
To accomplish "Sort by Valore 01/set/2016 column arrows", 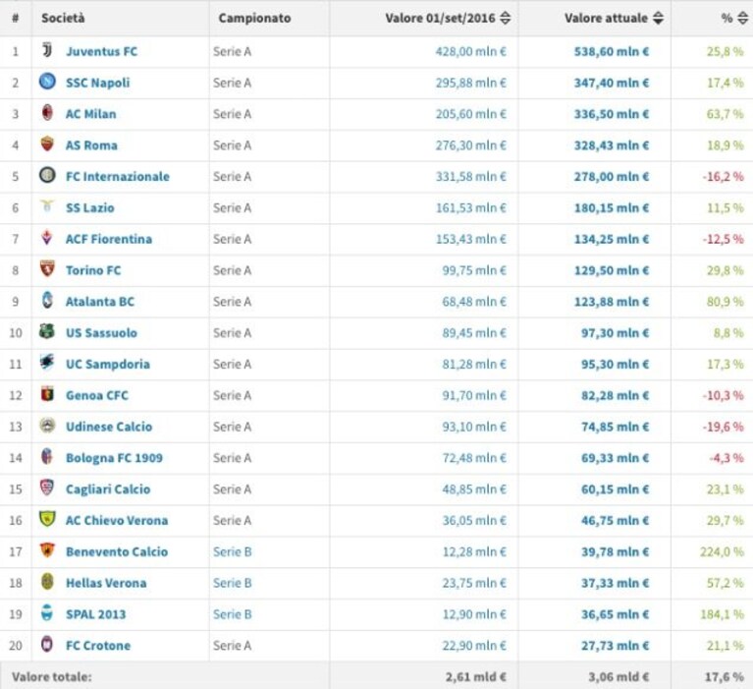I will point(506,19).
